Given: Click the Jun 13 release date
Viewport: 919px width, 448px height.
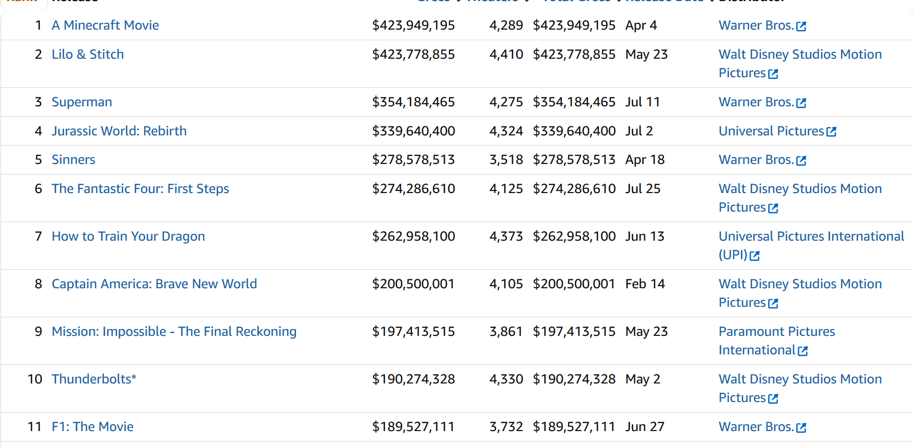Looking at the screenshot, I should (645, 236).
